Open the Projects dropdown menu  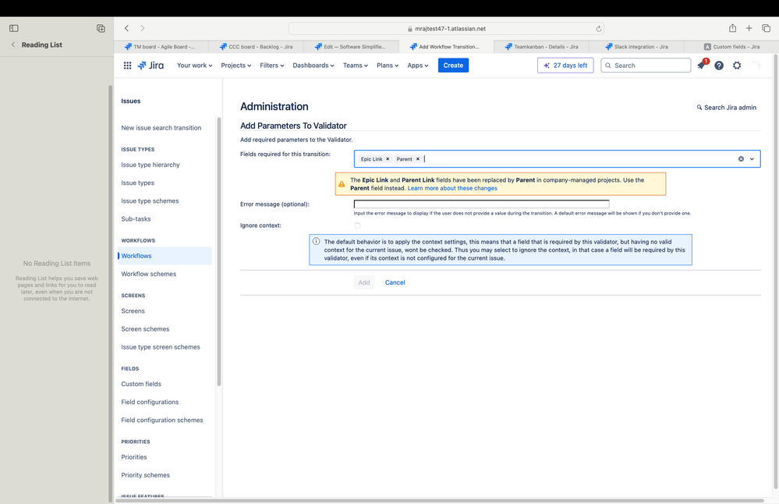pyautogui.click(x=235, y=65)
